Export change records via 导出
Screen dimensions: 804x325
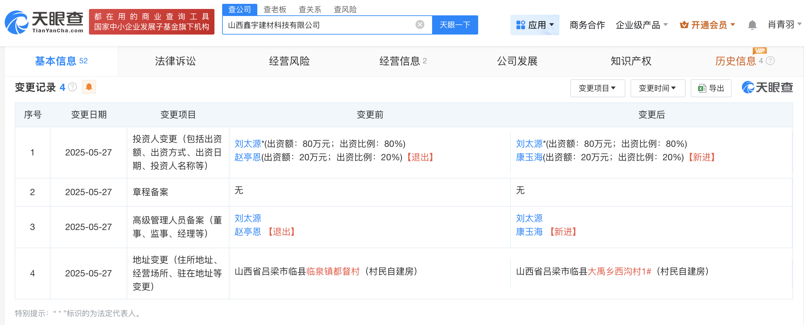point(711,88)
